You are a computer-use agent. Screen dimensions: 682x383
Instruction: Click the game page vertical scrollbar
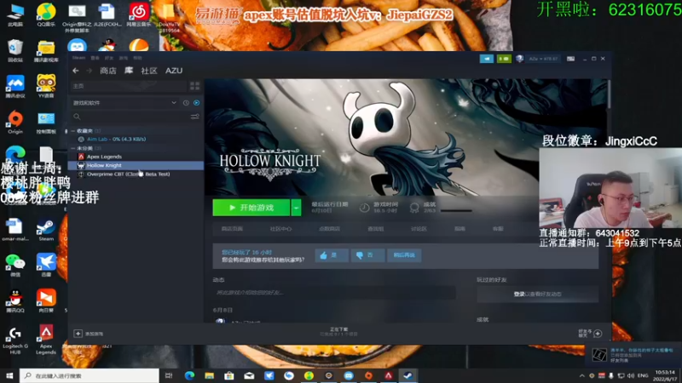609,94
